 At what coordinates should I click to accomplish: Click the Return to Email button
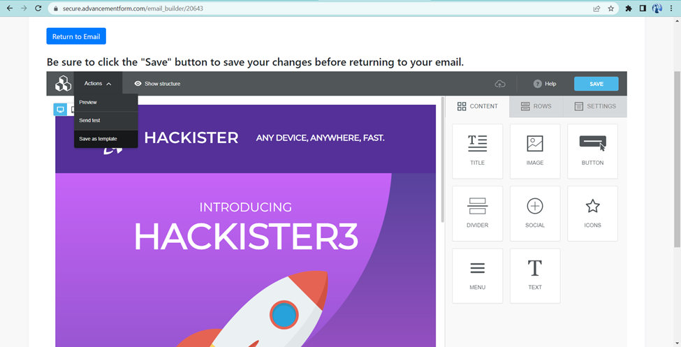point(76,36)
